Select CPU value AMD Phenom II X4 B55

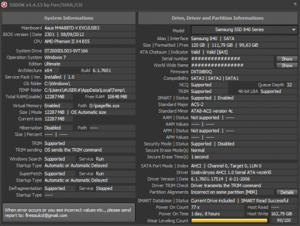(67, 41)
